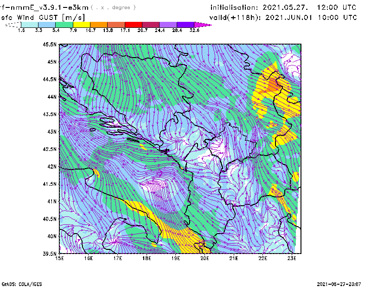Image resolution: width=371 pixels, height=287 pixels.
Task: Click the magenta arrow end of the colorbar
Action: point(203,25)
